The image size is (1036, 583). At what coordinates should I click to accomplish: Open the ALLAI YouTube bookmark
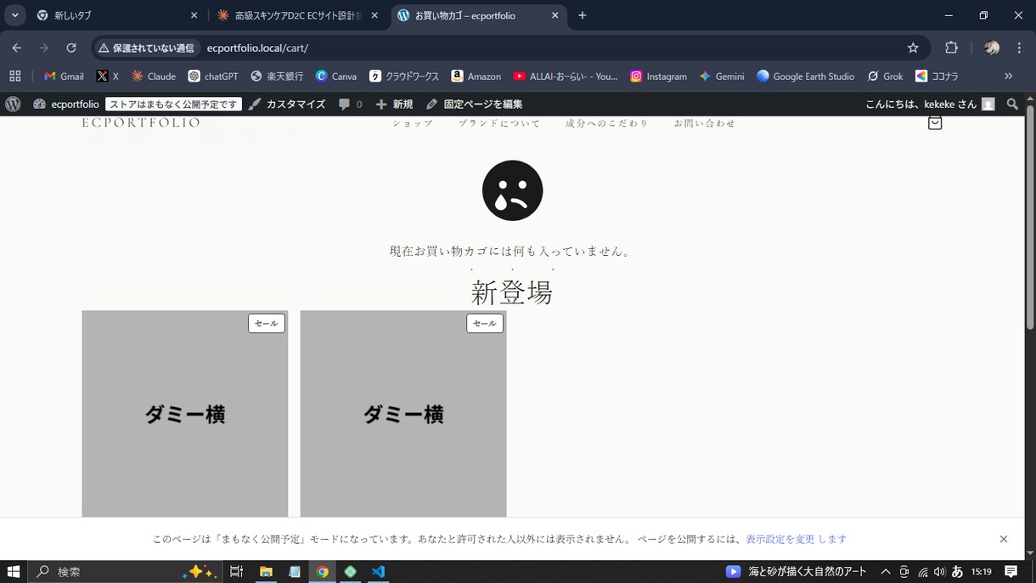(566, 76)
